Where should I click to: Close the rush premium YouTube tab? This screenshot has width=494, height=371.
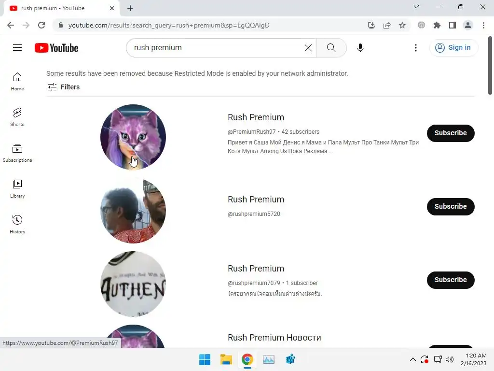[112, 8]
